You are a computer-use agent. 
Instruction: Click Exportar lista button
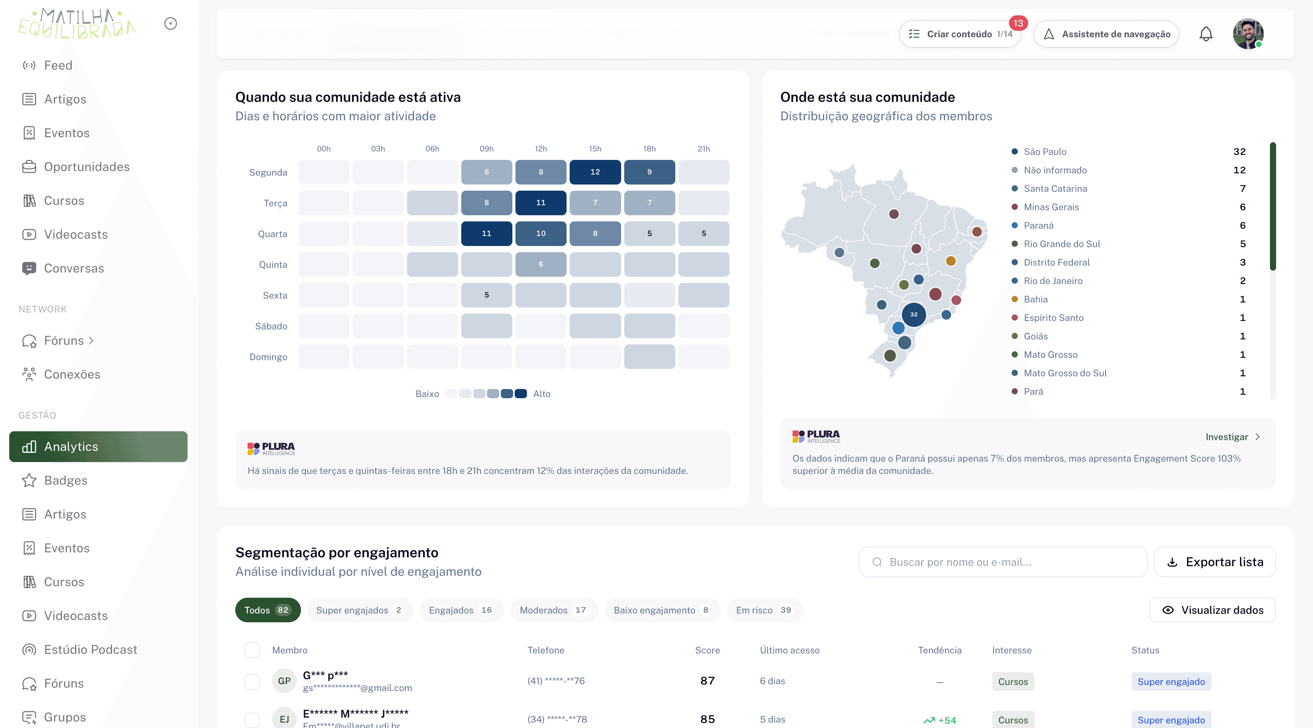point(1215,562)
